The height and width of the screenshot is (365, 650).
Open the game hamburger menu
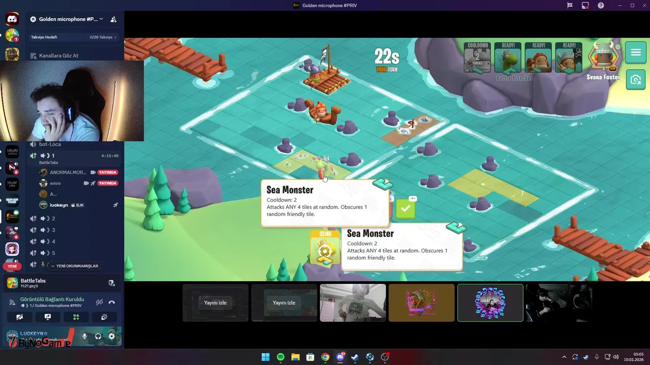pos(636,53)
